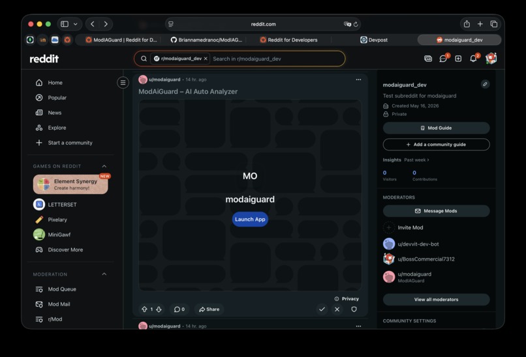
Task: Open the notifications bell icon
Action: tap(473, 59)
